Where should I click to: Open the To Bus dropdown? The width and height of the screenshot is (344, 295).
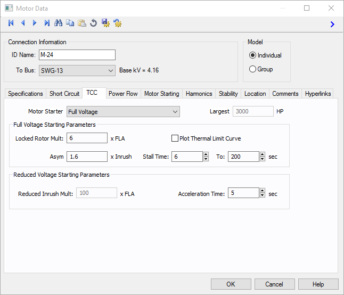(x=110, y=70)
